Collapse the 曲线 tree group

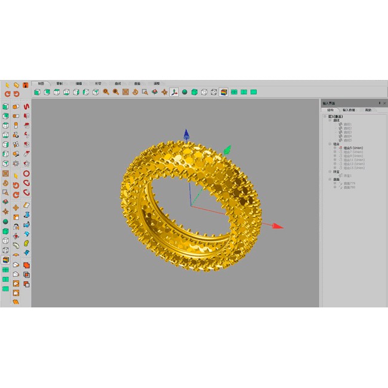coord(330,120)
